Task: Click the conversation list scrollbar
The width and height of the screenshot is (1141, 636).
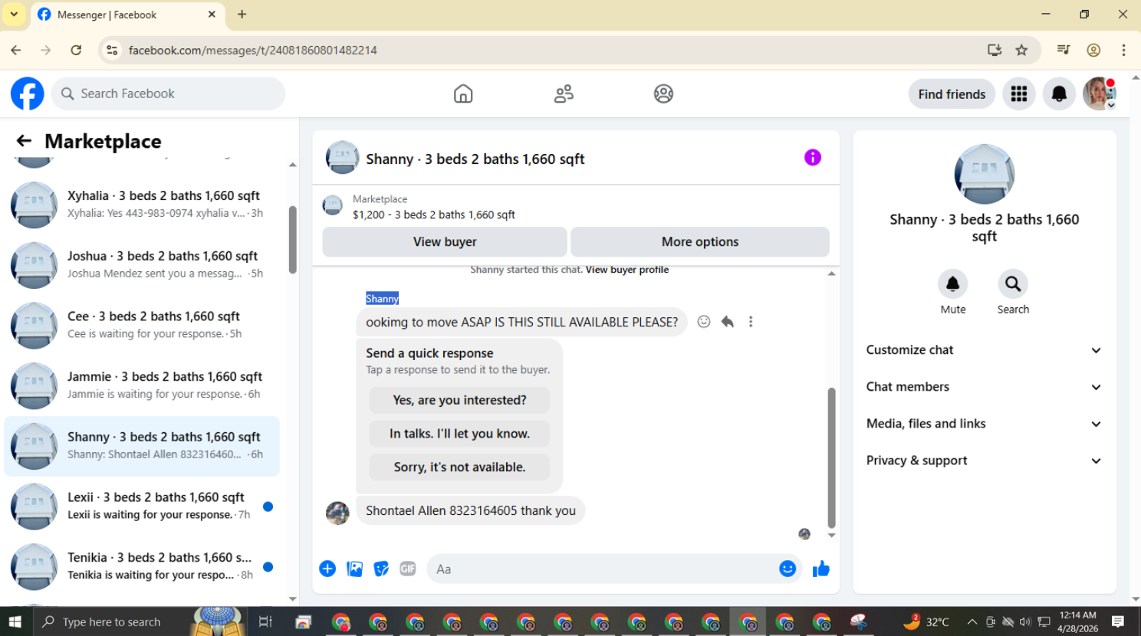Action: pyautogui.click(x=292, y=240)
